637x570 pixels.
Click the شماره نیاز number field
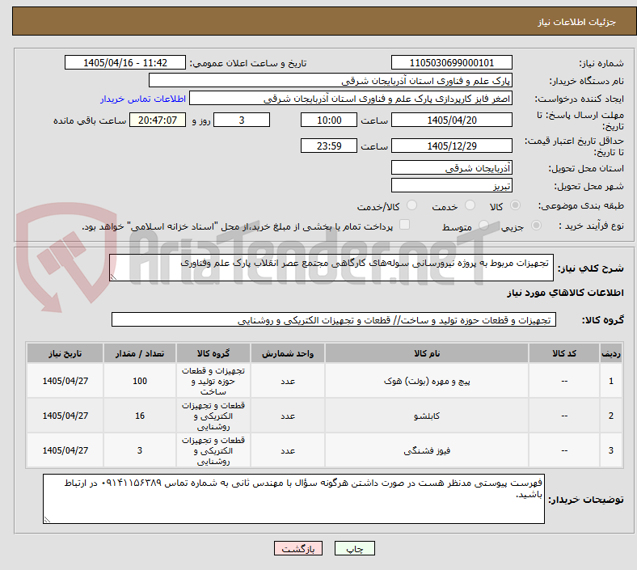coord(451,62)
